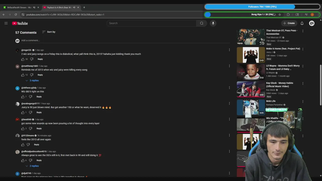Click the Create button

289,23
